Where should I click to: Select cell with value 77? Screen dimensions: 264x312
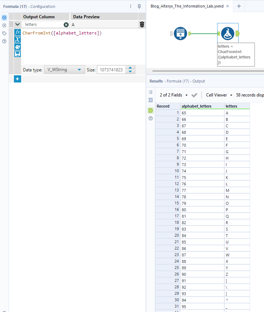pyautogui.click(x=202, y=190)
